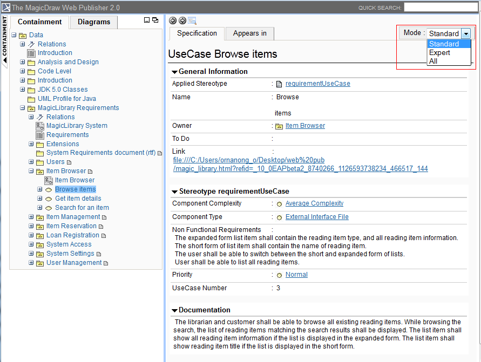Click the Requirements document icon in tree
The width and height of the screenshot is (481, 362).
tap(40, 135)
